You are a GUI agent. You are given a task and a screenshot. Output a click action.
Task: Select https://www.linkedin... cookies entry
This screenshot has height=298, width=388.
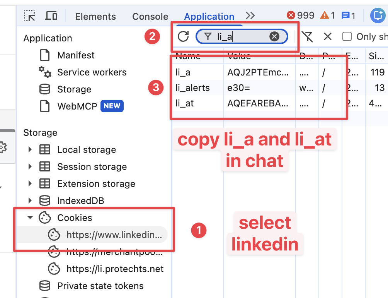[114, 235]
